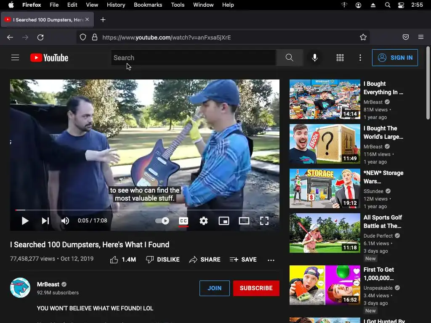
Task: Open 'I Bought Everything In' video thumbnail
Action: pyautogui.click(x=325, y=99)
